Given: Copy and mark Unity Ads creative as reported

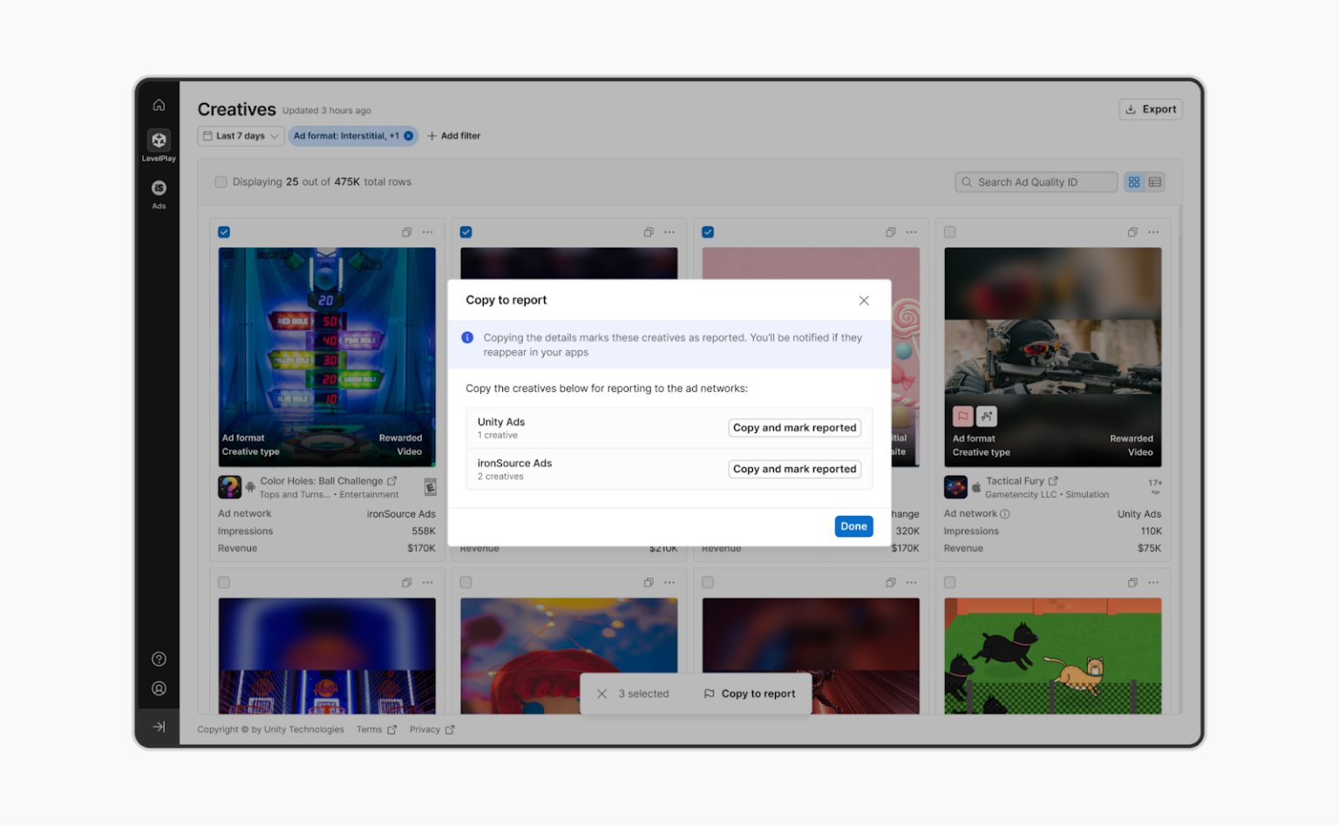Looking at the screenshot, I should (793, 427).
